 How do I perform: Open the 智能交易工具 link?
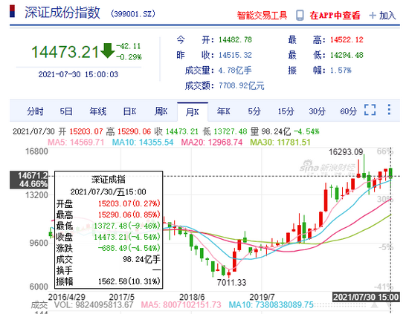point(262,16)
